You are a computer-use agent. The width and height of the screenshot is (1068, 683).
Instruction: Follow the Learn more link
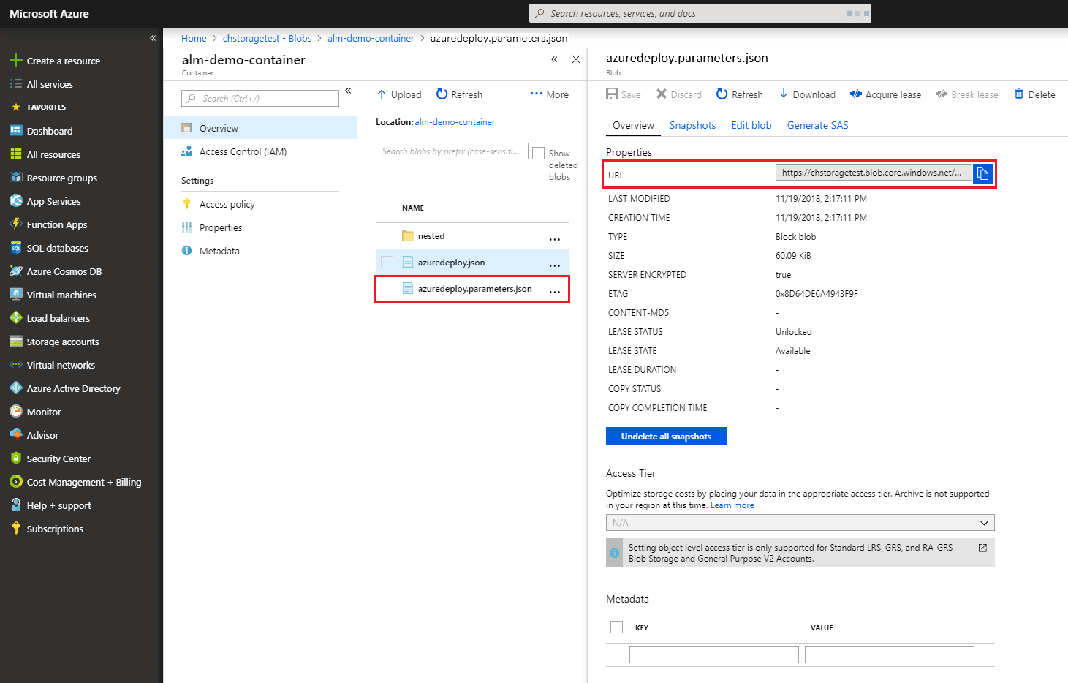[732, 505]
